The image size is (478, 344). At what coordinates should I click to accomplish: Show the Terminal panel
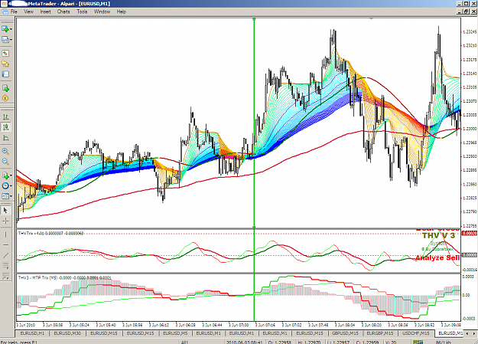(x=5, y=74)
